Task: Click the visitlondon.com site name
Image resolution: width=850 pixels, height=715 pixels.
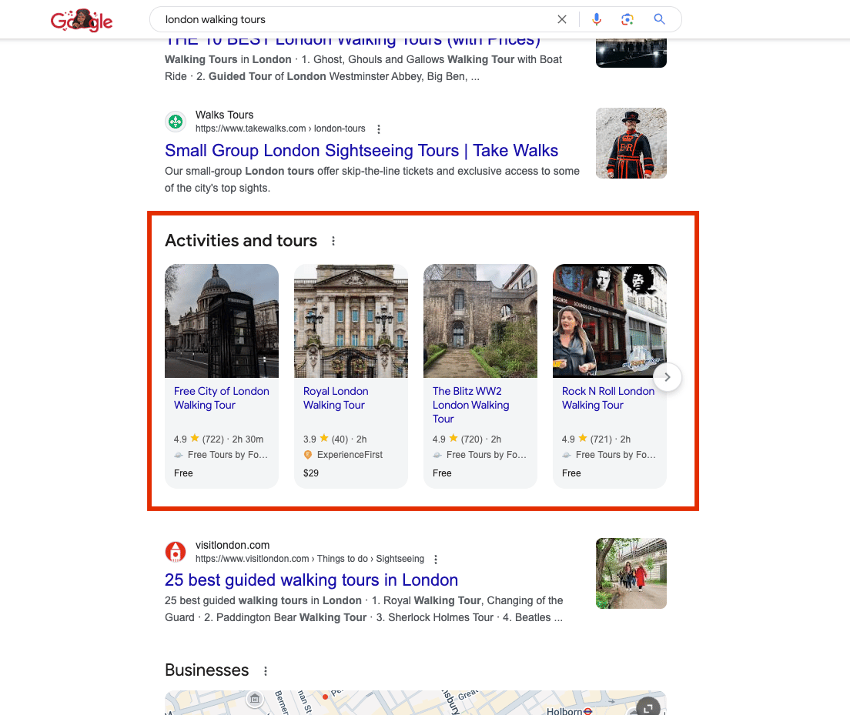Action: pos(233,546)
